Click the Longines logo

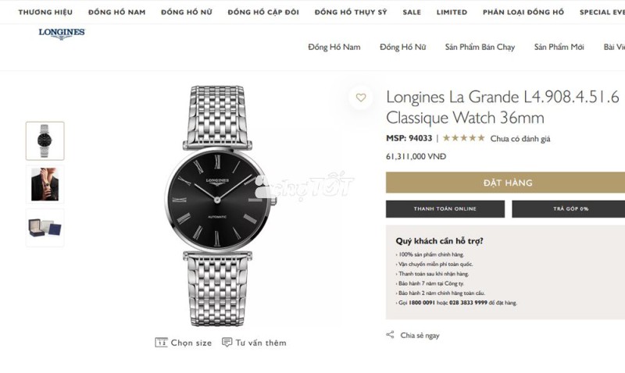click(x=62, y=34)
